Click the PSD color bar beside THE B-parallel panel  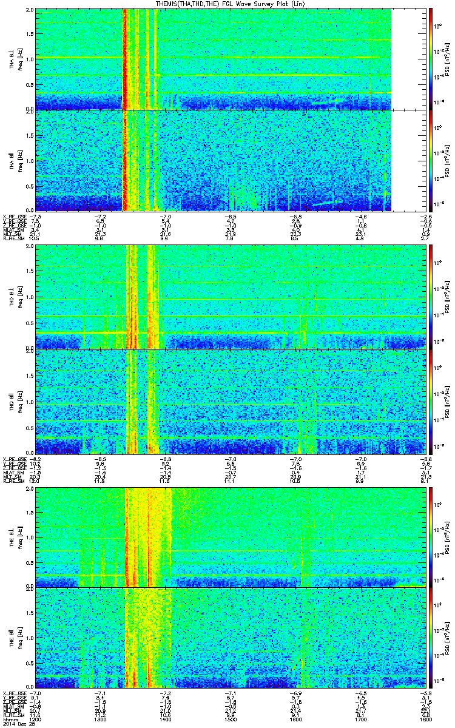431,638
